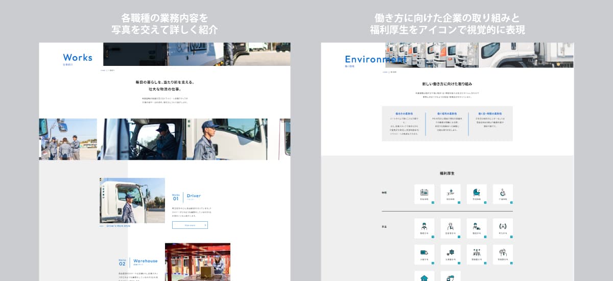Viewport: 613px width, 281px height.
Task: Click the Driver heading text
Action: 194,196
